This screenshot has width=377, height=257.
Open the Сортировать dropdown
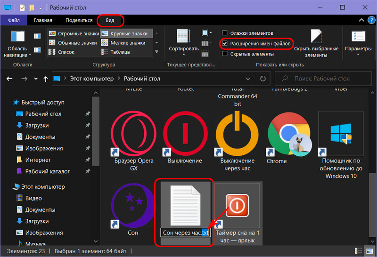pos(184,43)
